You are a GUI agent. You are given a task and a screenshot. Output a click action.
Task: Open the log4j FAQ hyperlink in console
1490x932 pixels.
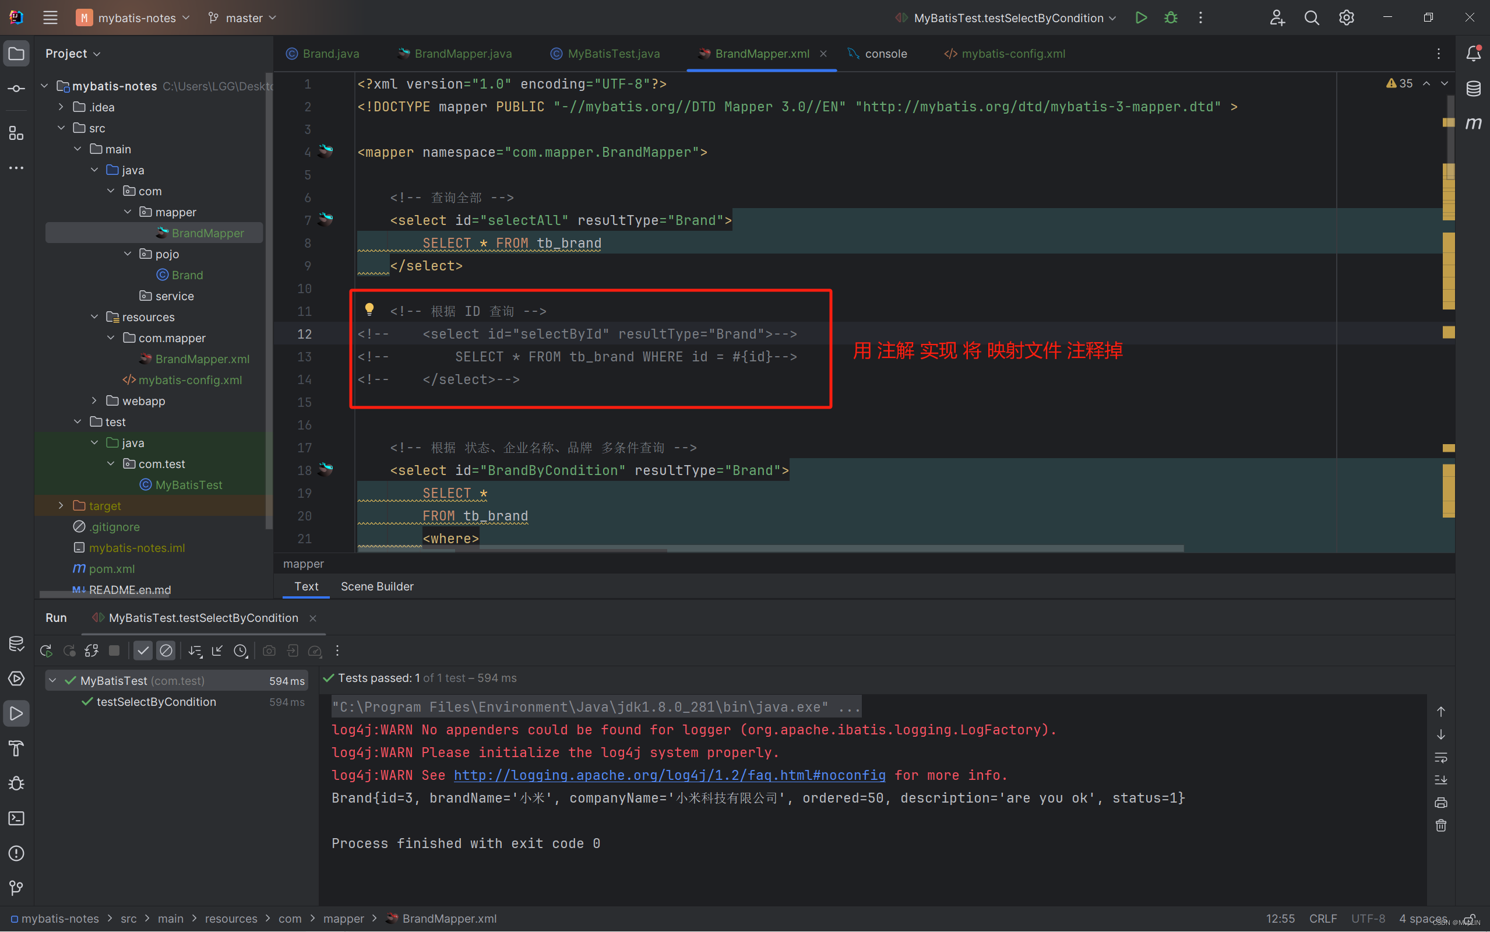pyautogui.click(x=669, y=775)
